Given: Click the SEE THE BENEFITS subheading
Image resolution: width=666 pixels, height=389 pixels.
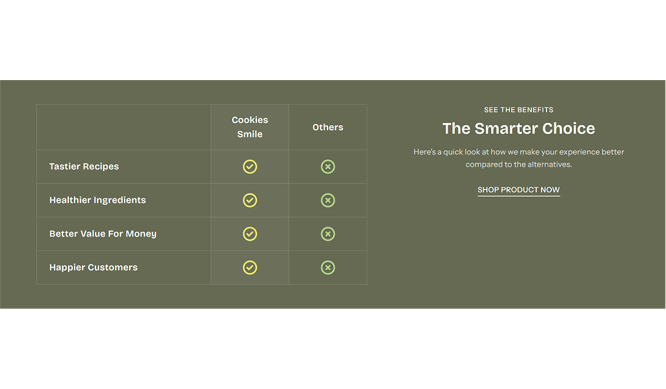Looking at the screenshot, I should (518, 110).
